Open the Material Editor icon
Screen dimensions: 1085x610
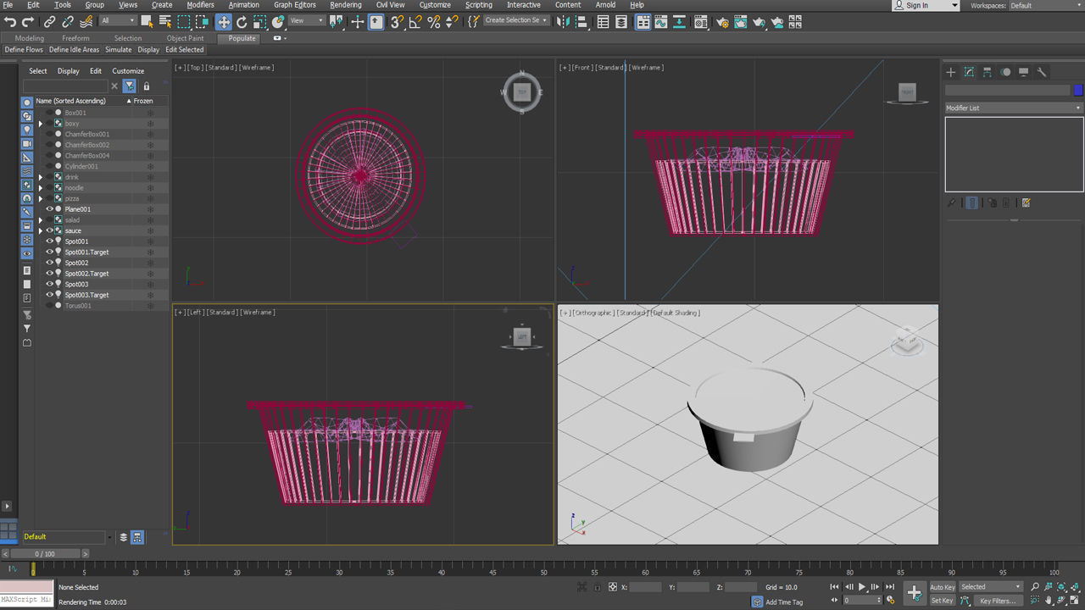[701, 21]
